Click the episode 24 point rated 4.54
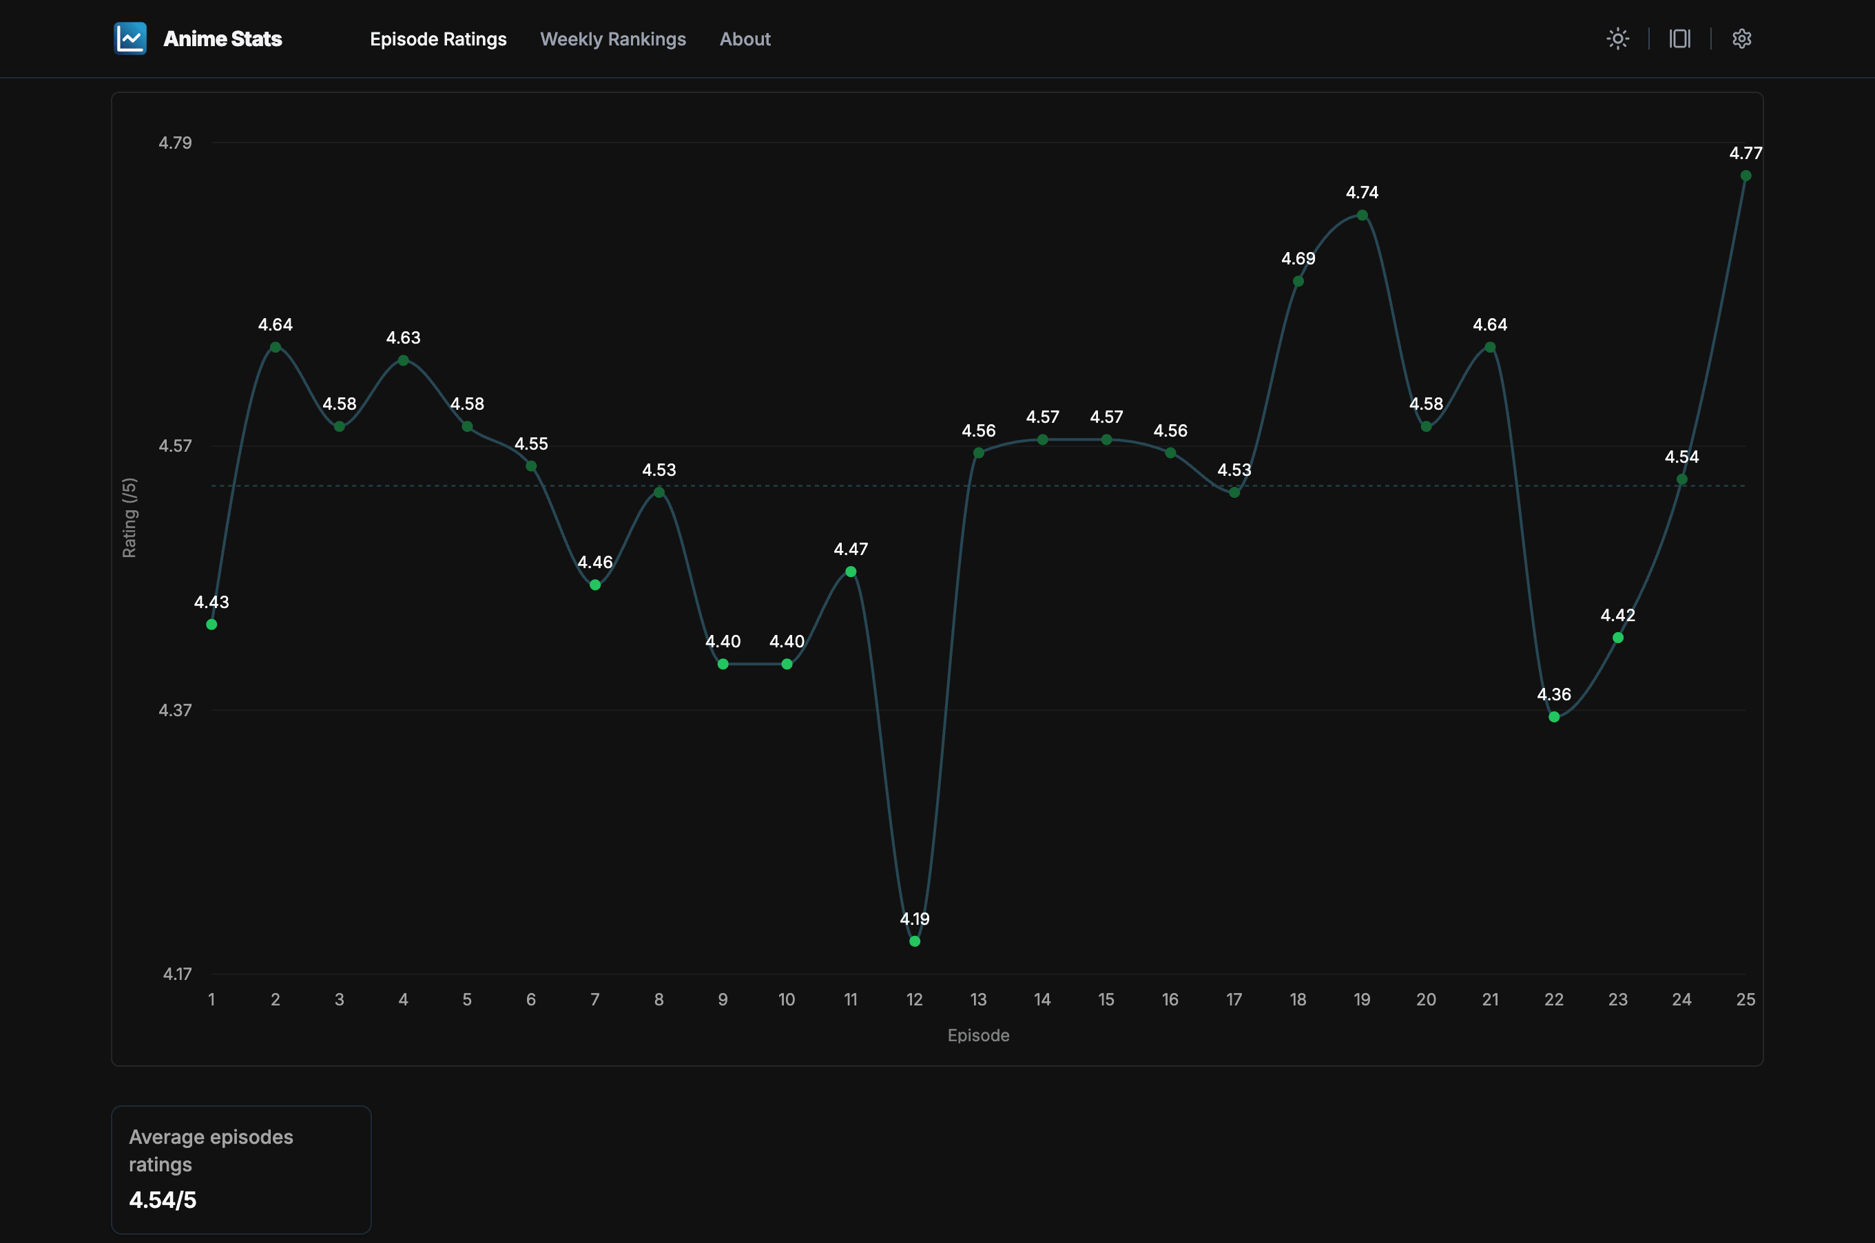The height and width of the screenshot is (1243, 1875). coord(1681,479)
